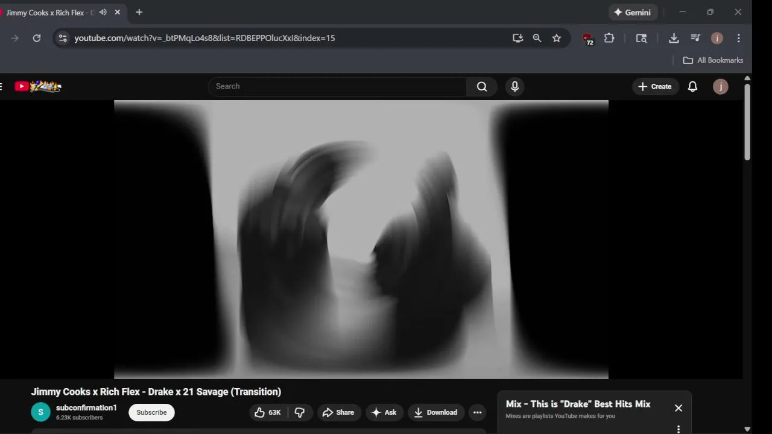Viewport: 772px width, 434px height.
Task: Close the Drake Best Hits Mix panel
Action: (679, 408)
